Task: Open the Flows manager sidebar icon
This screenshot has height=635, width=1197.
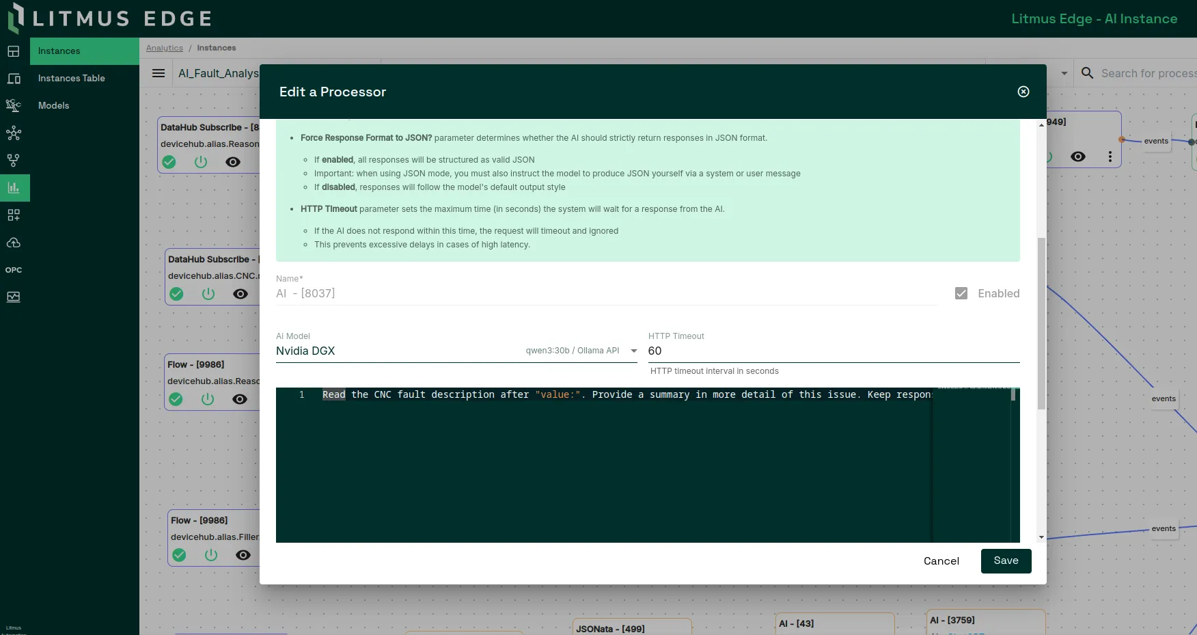Action: point(14,161)
